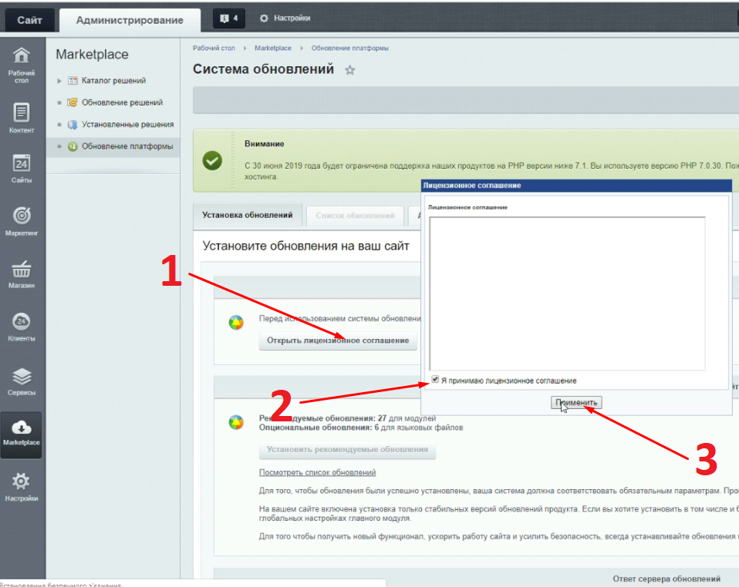Click the Каталог решений menu icon

pos(73,80)
